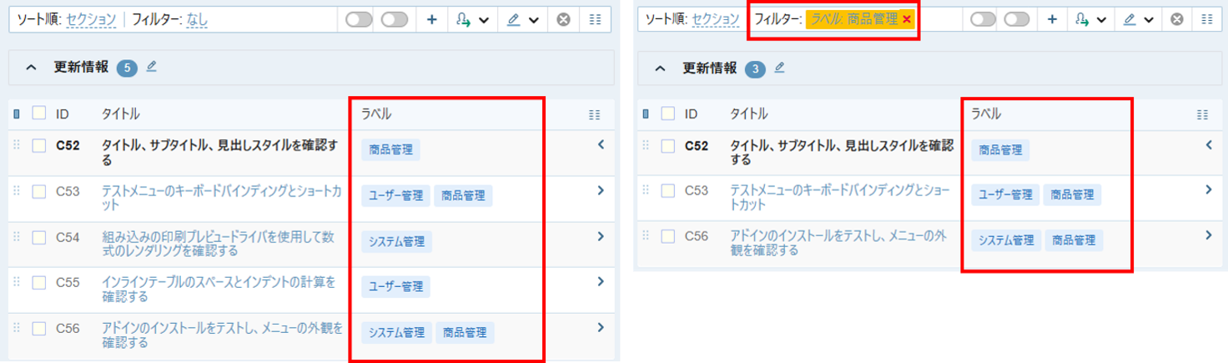Toggle the first switch in the right filtered toolbar

[984, 20]
